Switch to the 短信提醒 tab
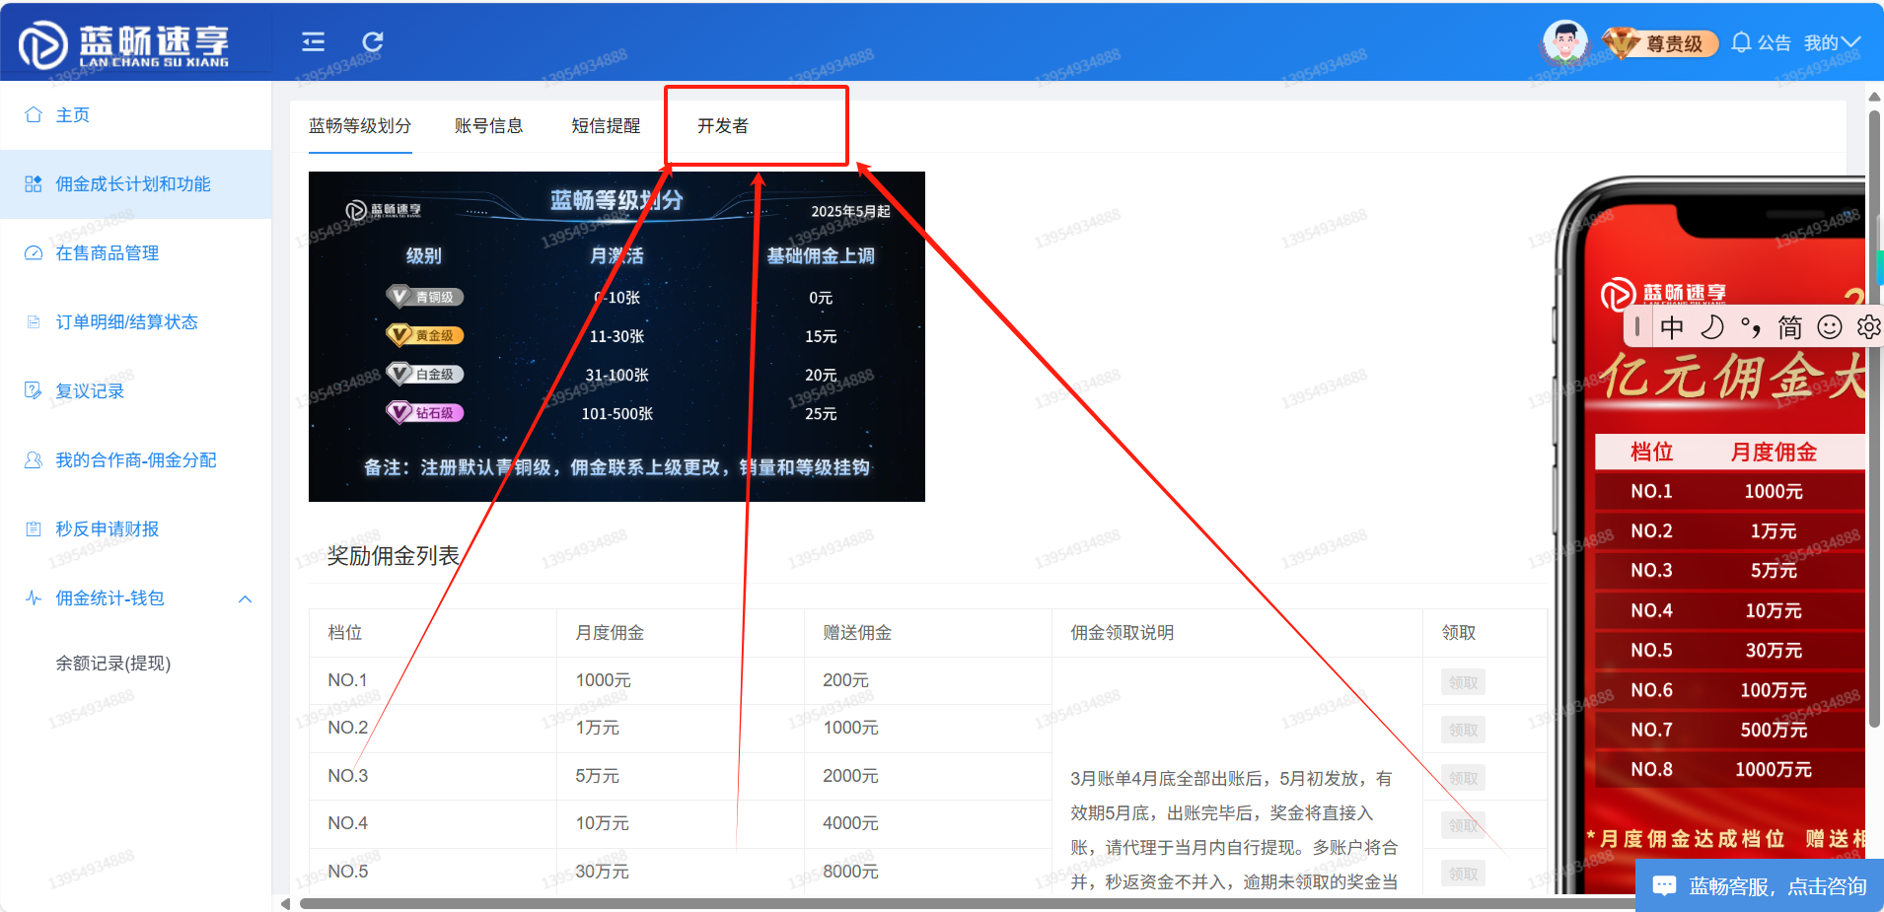Viewport: 1884px width, 912px height. (x=606, y=126)
